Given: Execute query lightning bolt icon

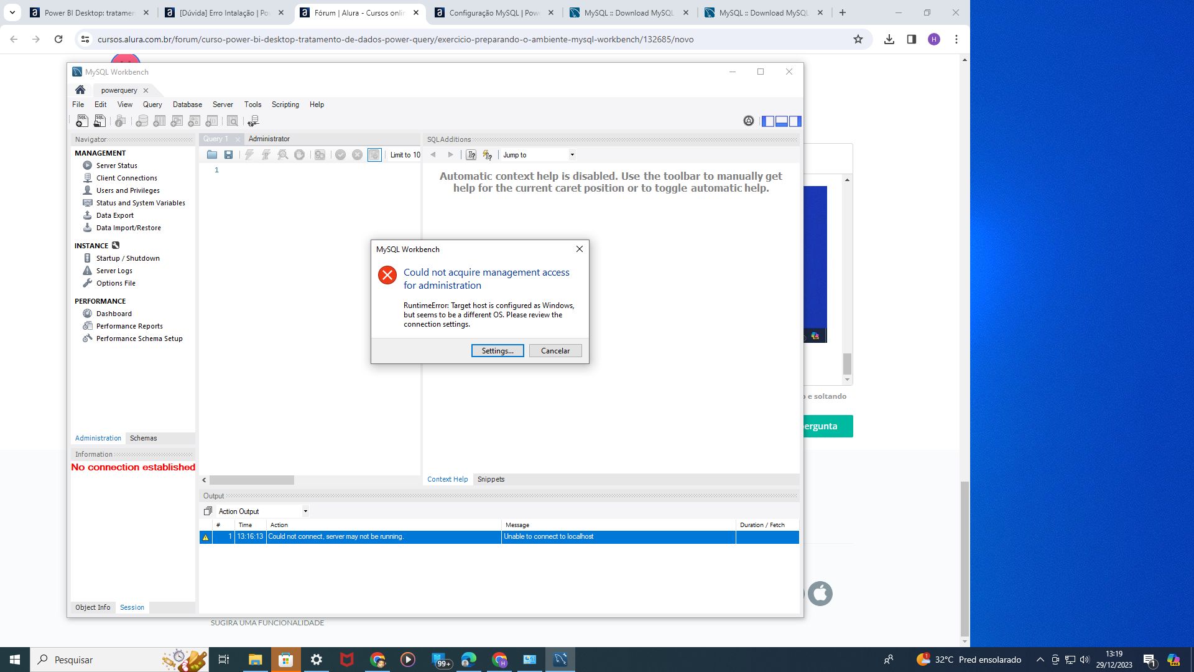Looking at the screenshot, I should (249, 155).
